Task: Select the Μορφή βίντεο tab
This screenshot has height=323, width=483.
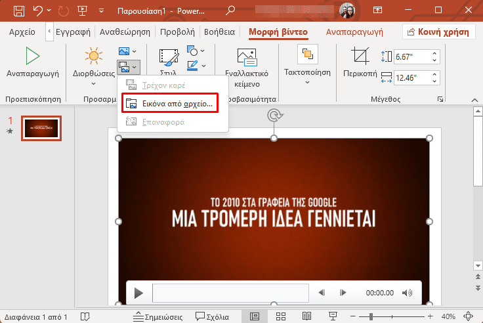Action: tap(278, 32)
